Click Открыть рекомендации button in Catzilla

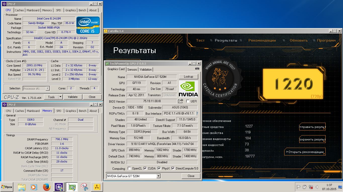(305, 152)
